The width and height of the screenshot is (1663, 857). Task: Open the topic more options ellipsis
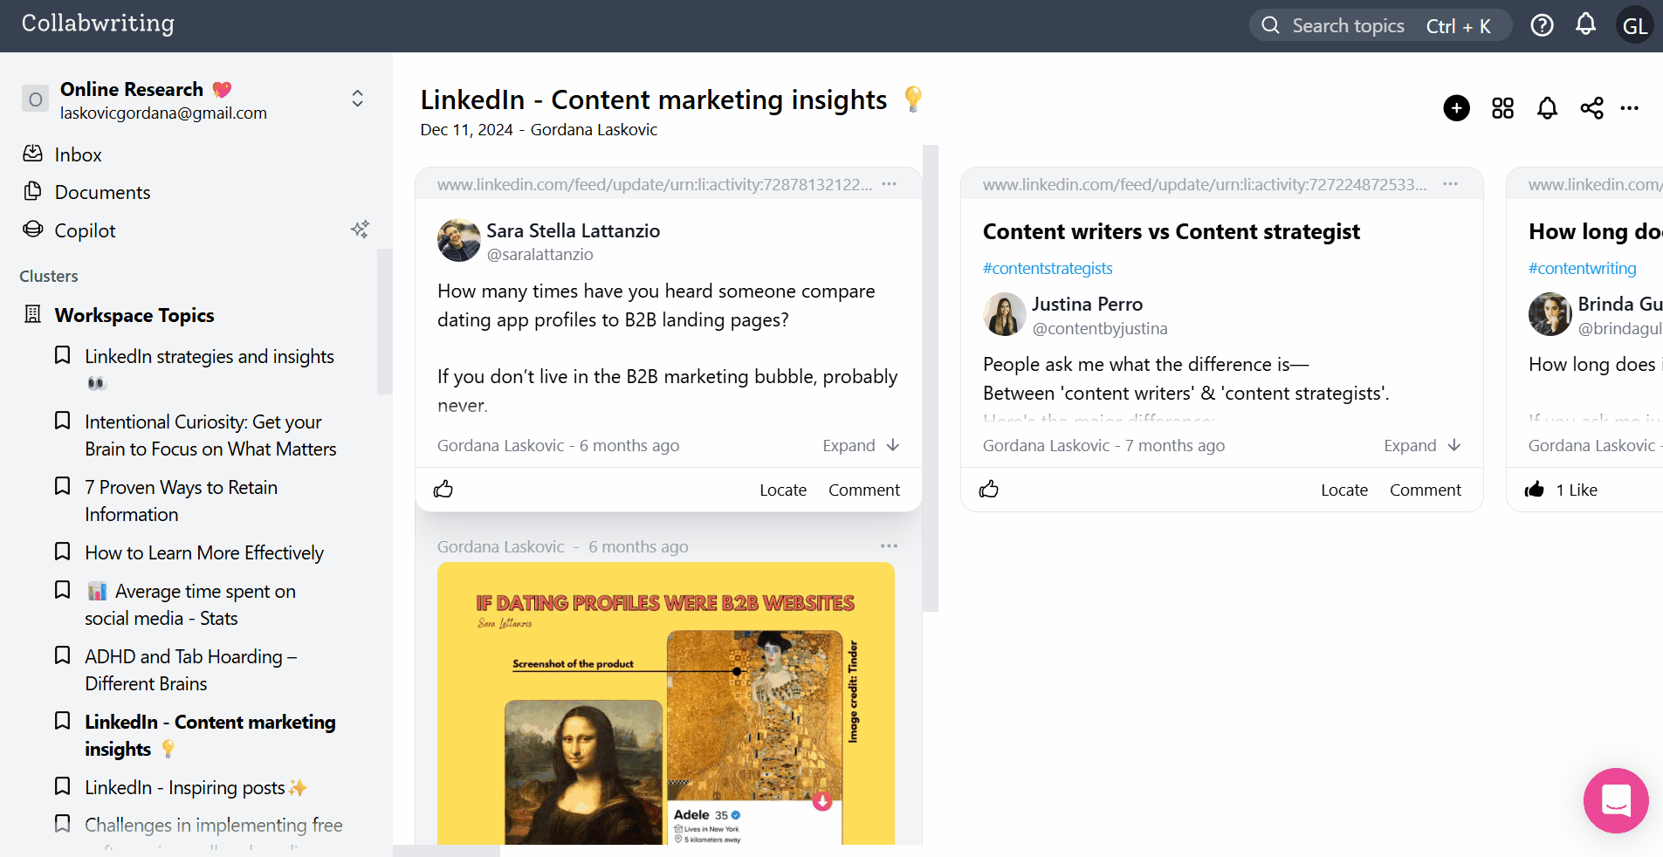click(1629, 108)
